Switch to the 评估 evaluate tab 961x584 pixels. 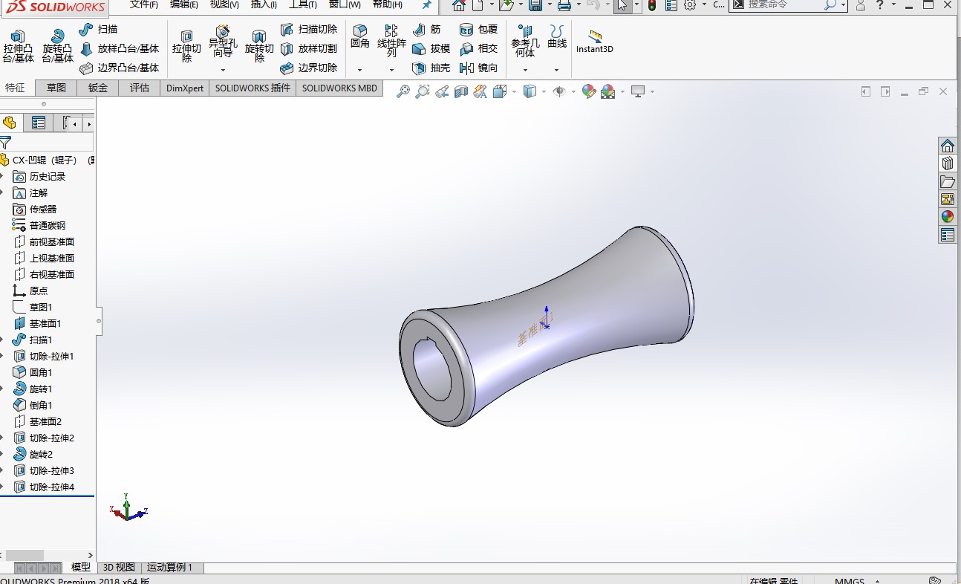point(140,88)
